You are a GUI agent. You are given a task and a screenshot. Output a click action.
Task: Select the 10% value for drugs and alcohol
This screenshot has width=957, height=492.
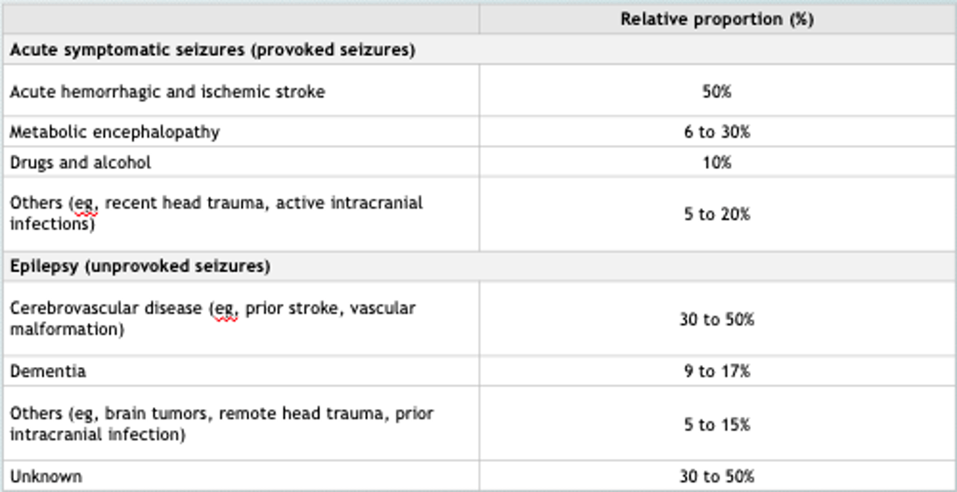[x=716, y=162]
